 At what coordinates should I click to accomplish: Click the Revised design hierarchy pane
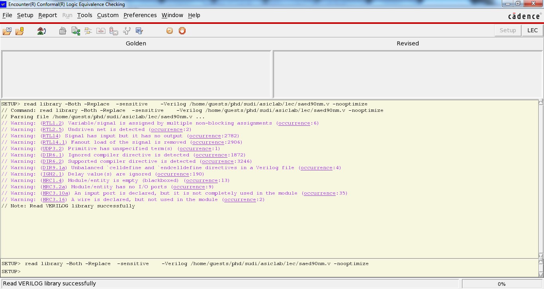(408, 74)
